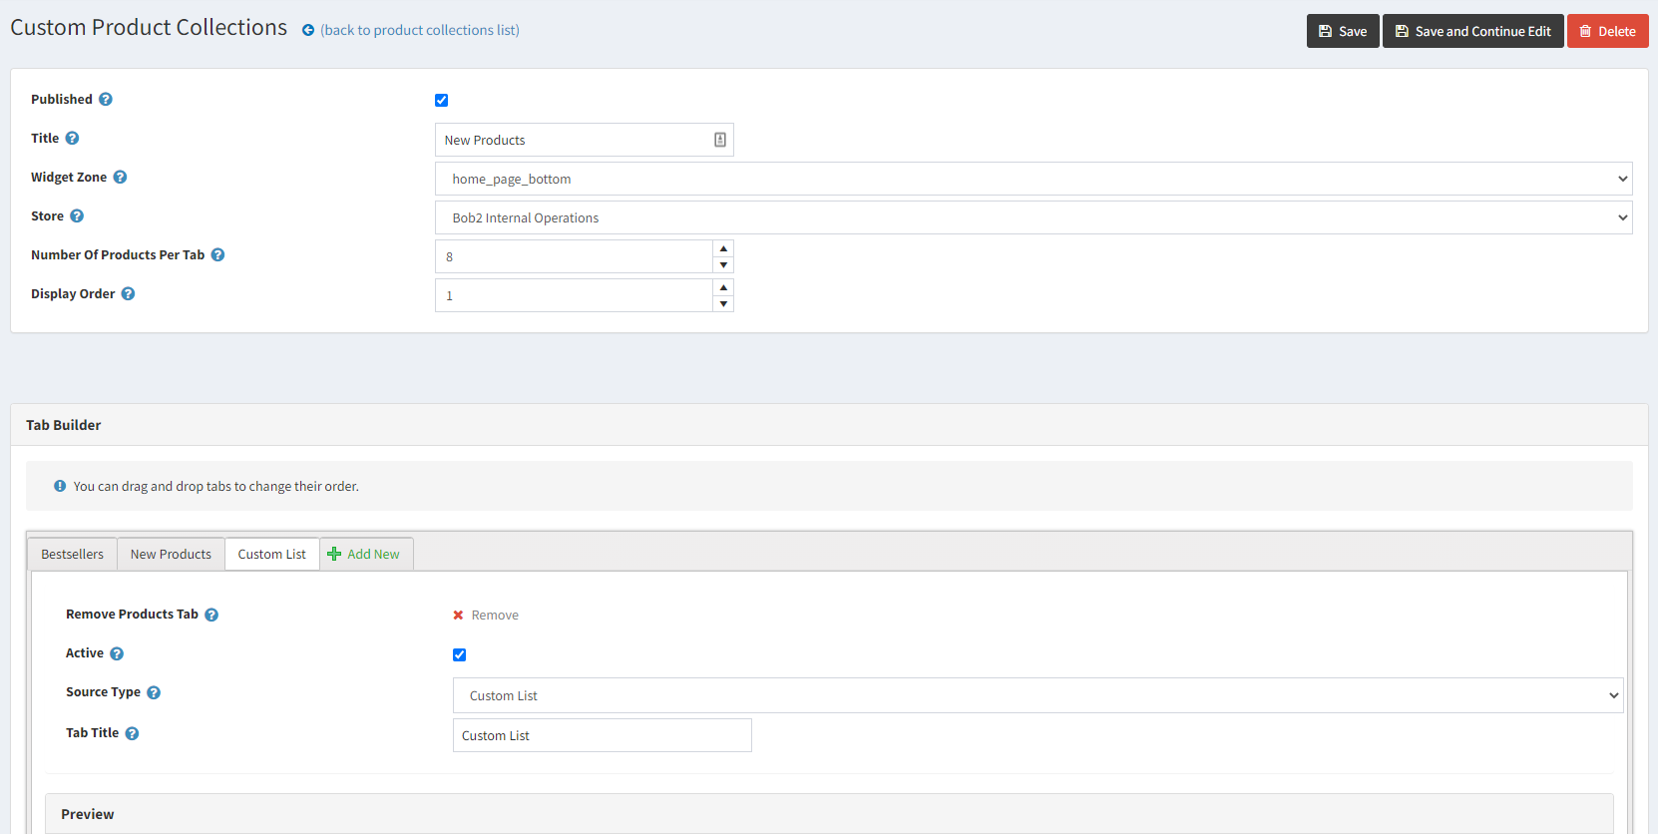Screen dimensions: 1658x834
Task: Increase Number Of Products Per Tab value
Action: 723,248
